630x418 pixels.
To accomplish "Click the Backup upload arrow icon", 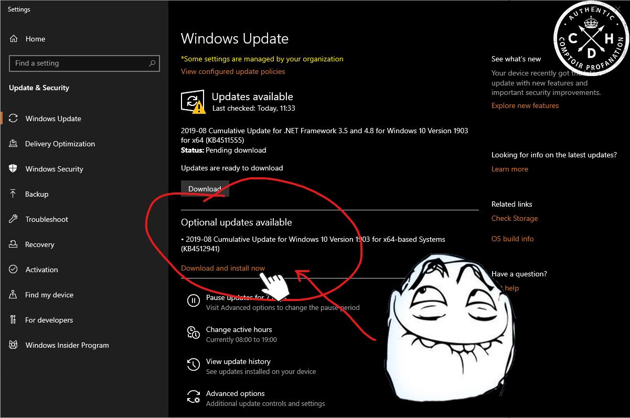I will [x=14, y=194].
